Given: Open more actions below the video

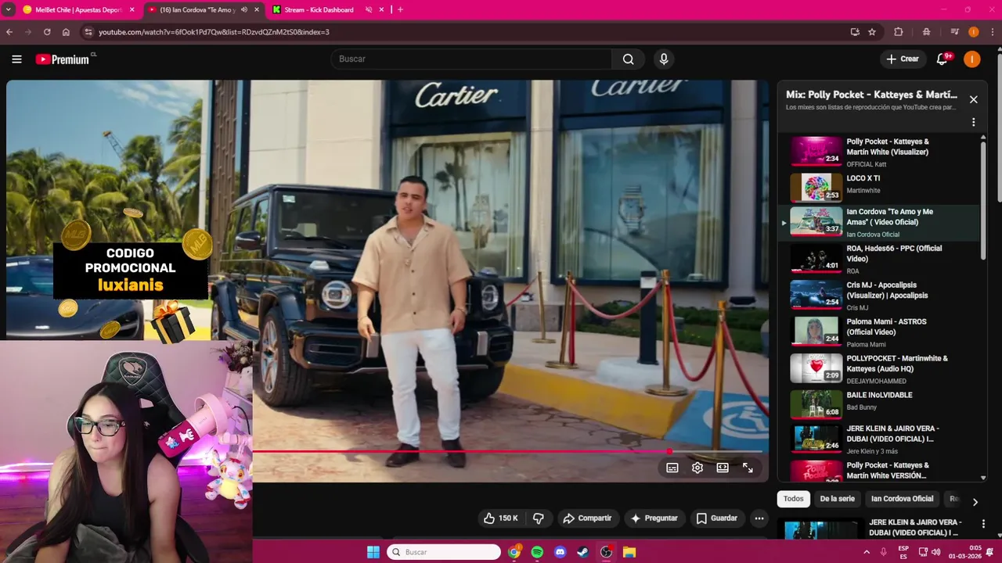Looking at the screenshot, I should coord(759,518).
